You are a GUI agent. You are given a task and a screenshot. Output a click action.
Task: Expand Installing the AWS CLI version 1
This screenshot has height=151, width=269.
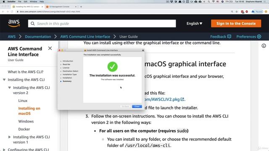(x=9, y=137)
